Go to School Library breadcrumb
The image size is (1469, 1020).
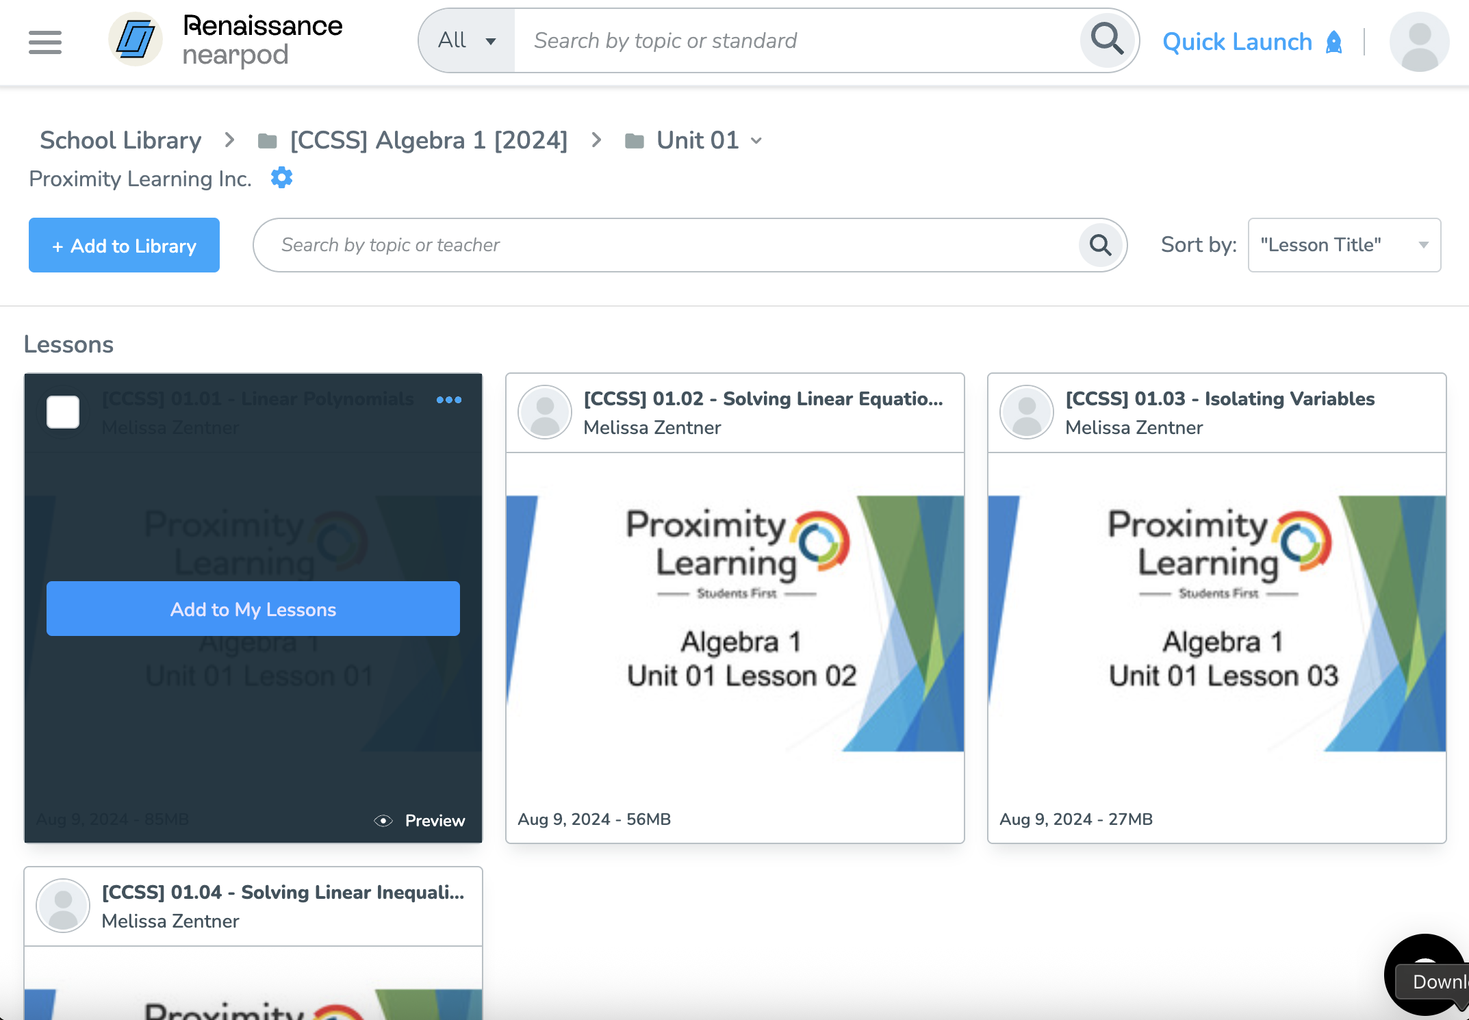coord(120,140)
